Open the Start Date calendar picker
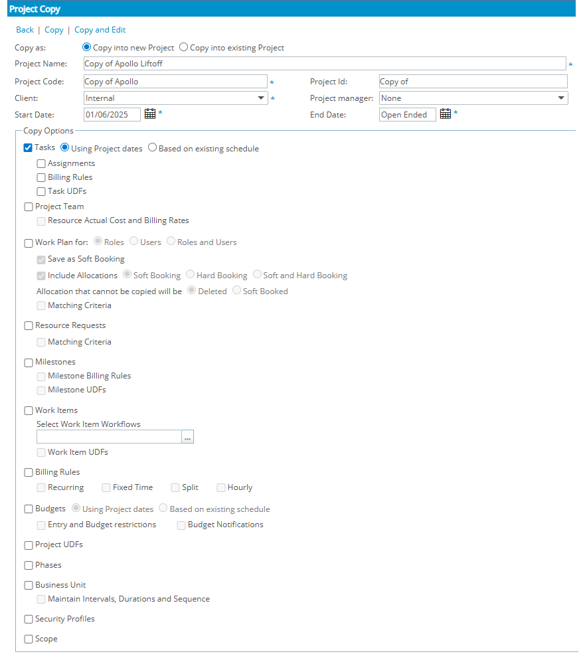Screen dimensions: 585x664 150,114
